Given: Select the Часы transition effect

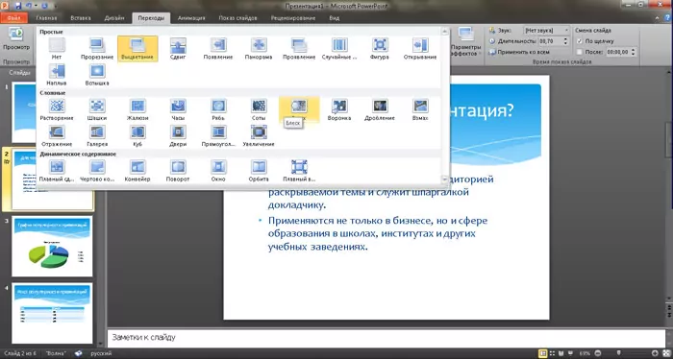Looking at the screenshot, I should (x=178, y=109).
